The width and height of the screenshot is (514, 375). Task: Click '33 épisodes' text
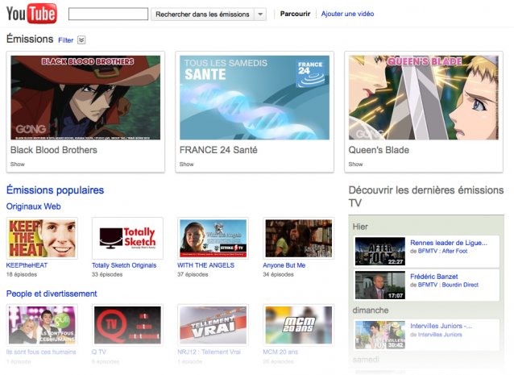coord(107,274)
